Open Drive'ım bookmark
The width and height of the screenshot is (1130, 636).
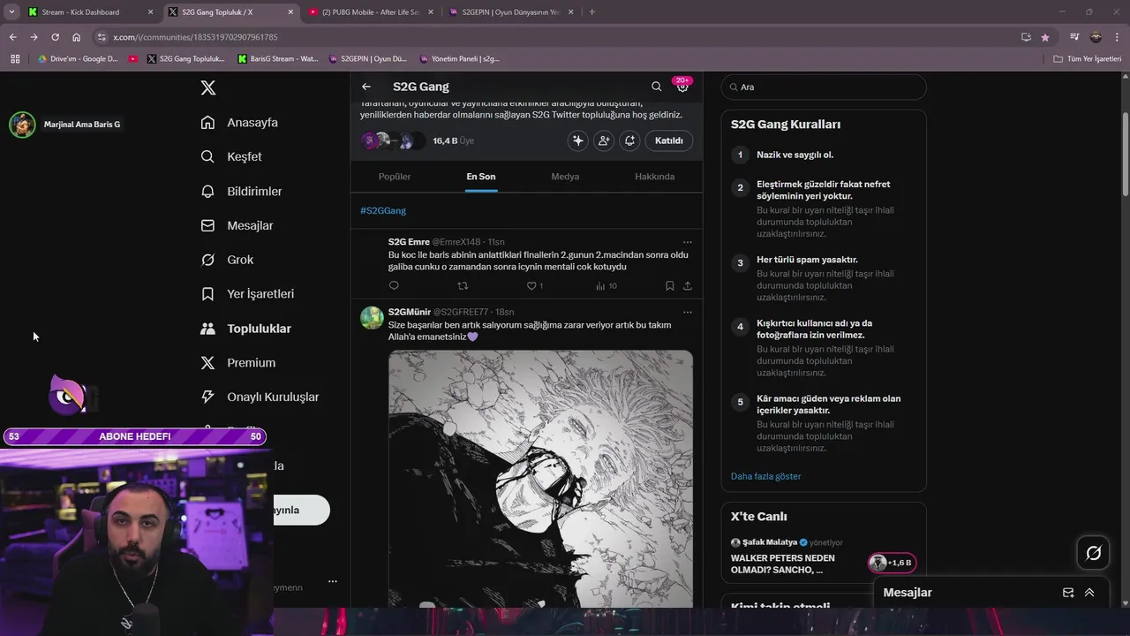click(x=78, y=59)
